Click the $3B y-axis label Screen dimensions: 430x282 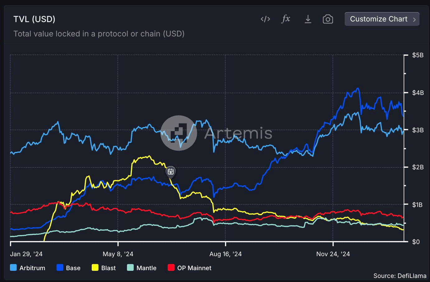(418, 130)
